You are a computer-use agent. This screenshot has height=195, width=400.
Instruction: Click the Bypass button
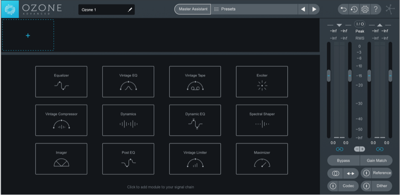point(343,161)
